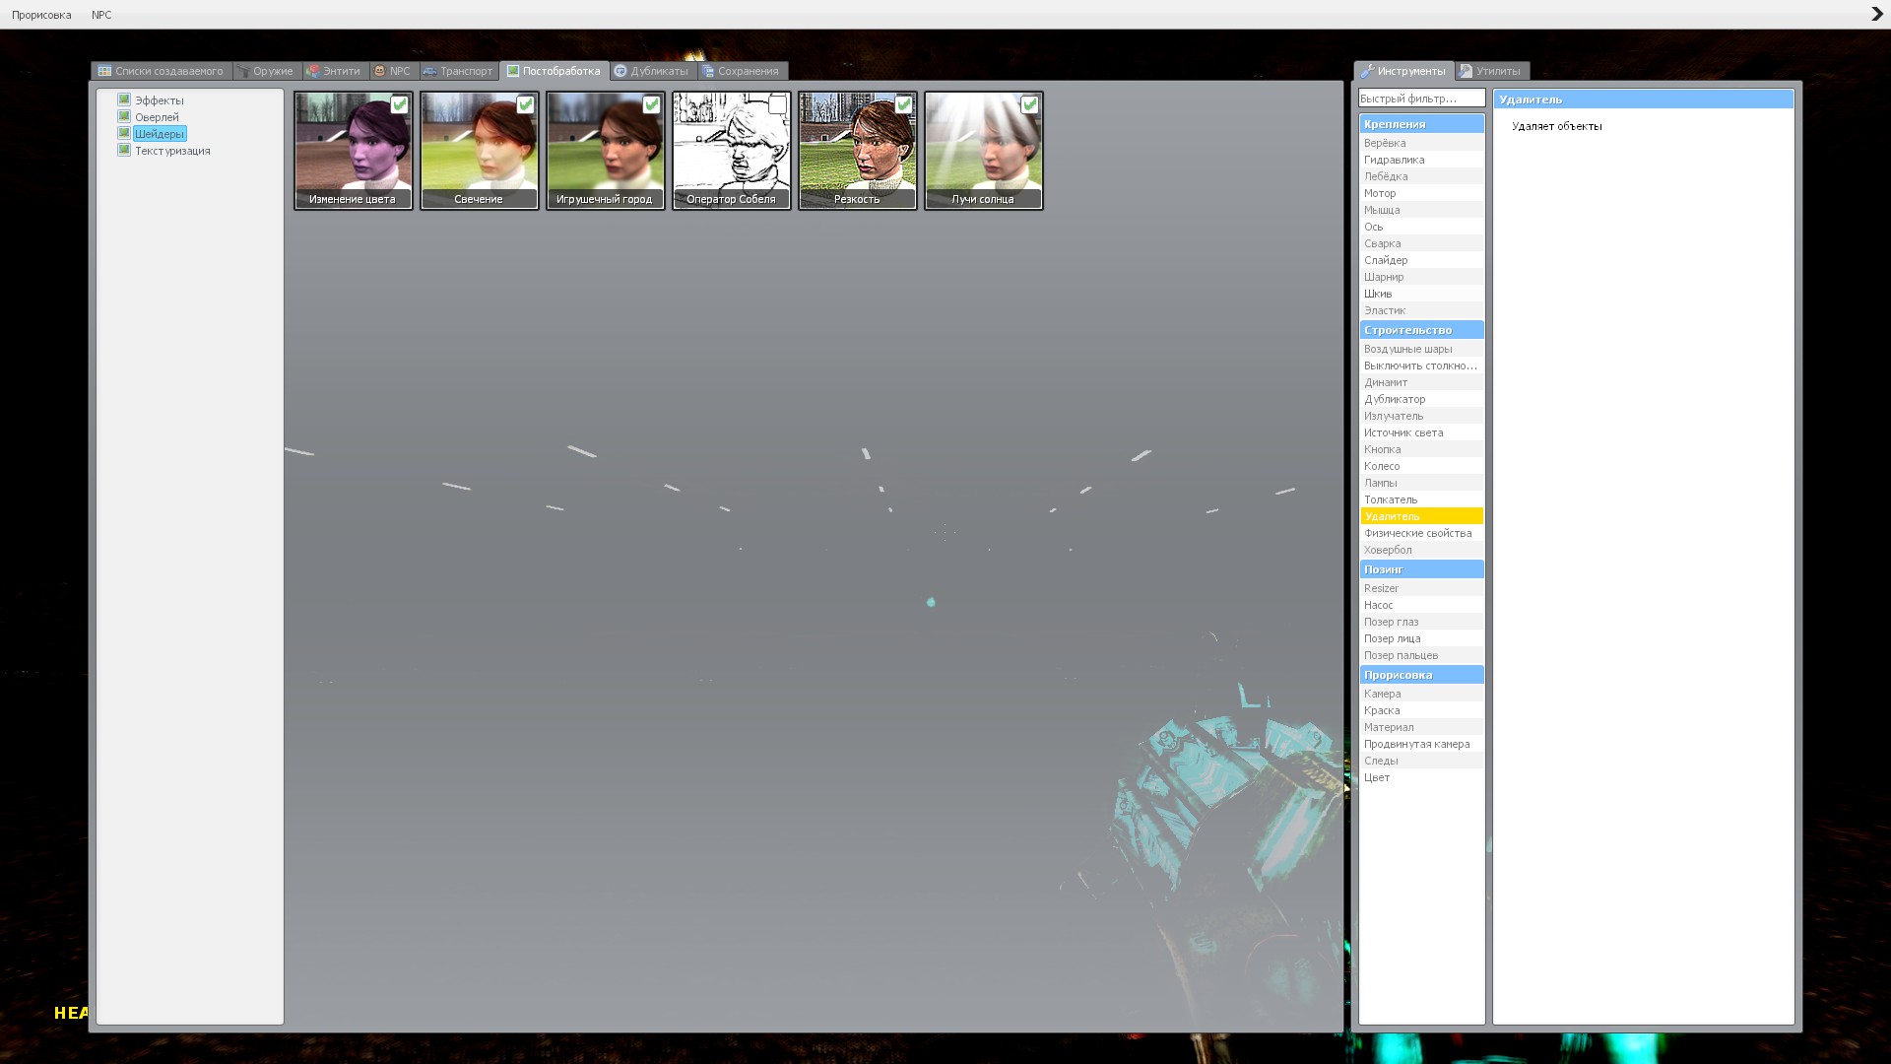Collapse the Строительство tool category
The image size is (1891, 1064).
click(x=1420, y=330)
